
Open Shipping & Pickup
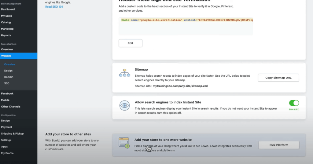(x=12, y=134)
